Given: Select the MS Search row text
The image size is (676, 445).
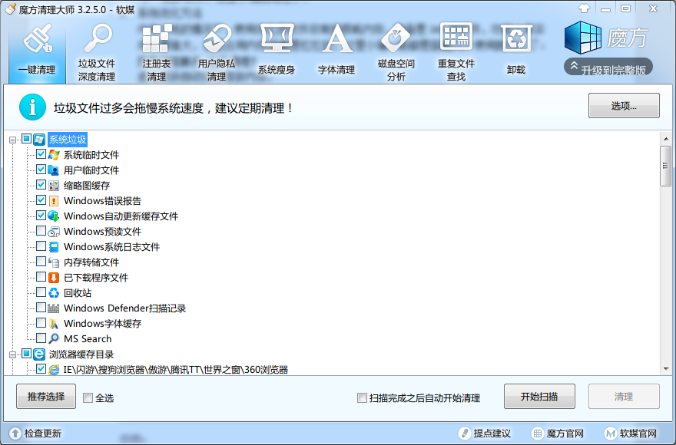Looking at the screenshot, I should click(x=88, y=338).
